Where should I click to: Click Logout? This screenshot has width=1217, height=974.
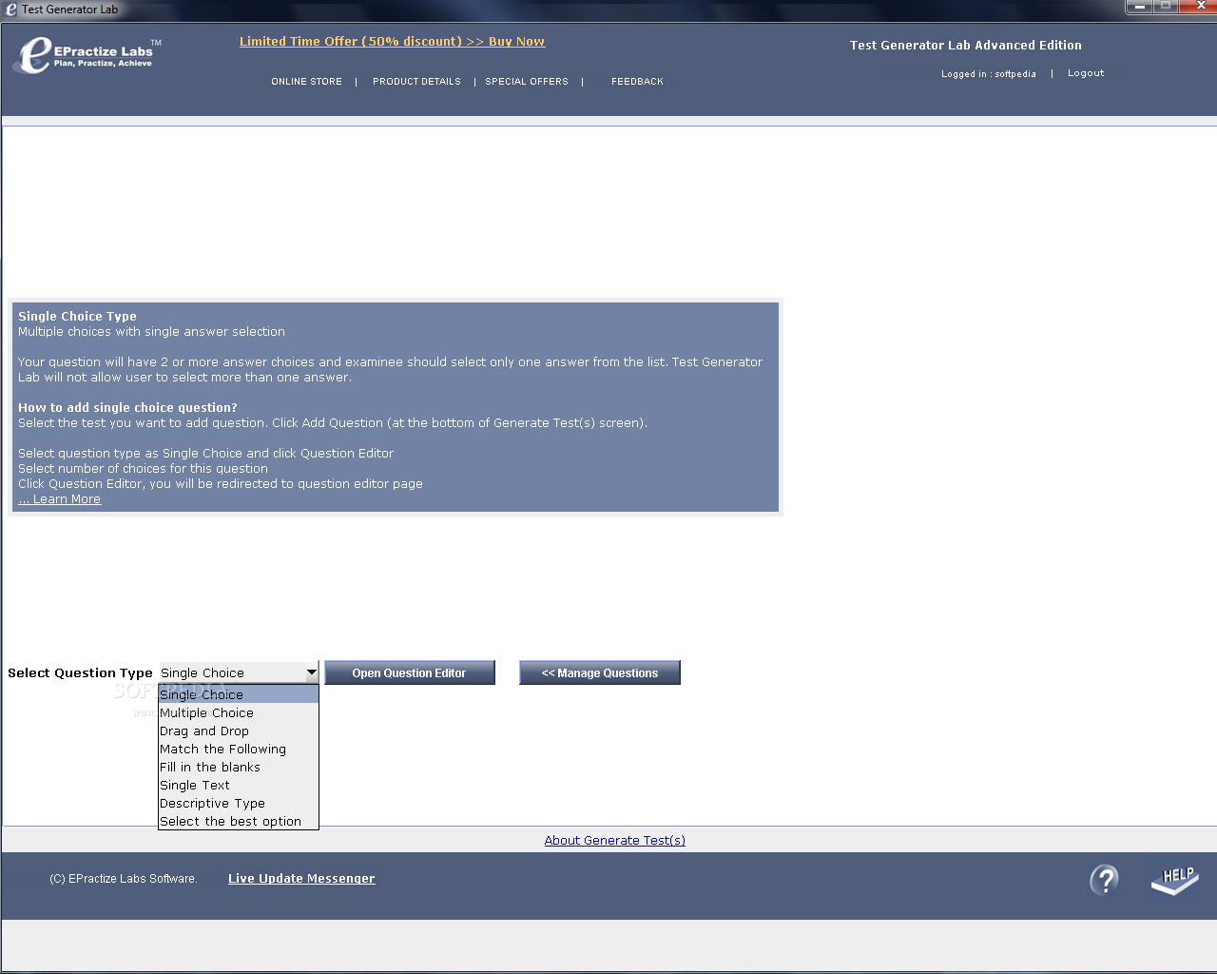[1086, 73]
